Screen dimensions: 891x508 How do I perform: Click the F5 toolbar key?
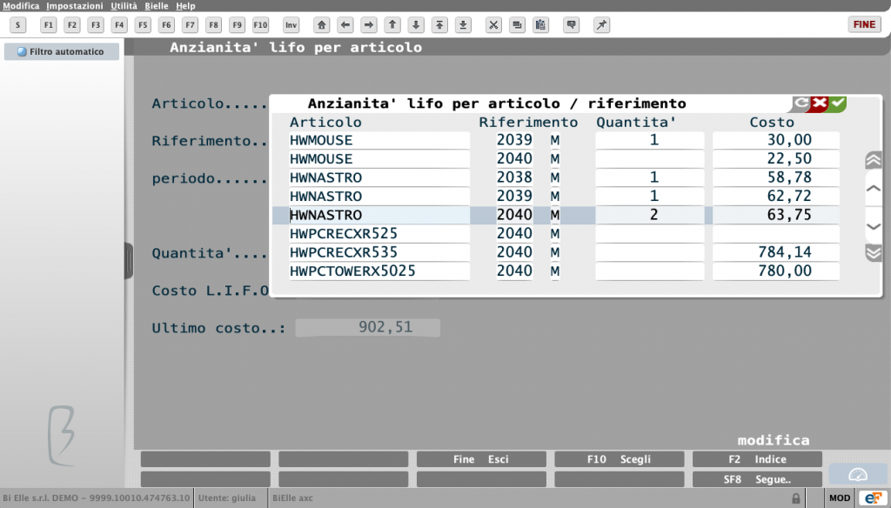[143, 25]
